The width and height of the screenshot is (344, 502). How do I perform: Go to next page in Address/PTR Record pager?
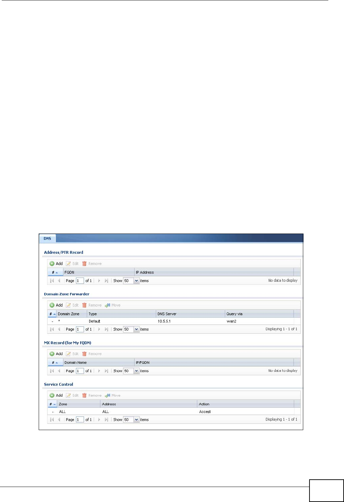click(x=99, y=281)
